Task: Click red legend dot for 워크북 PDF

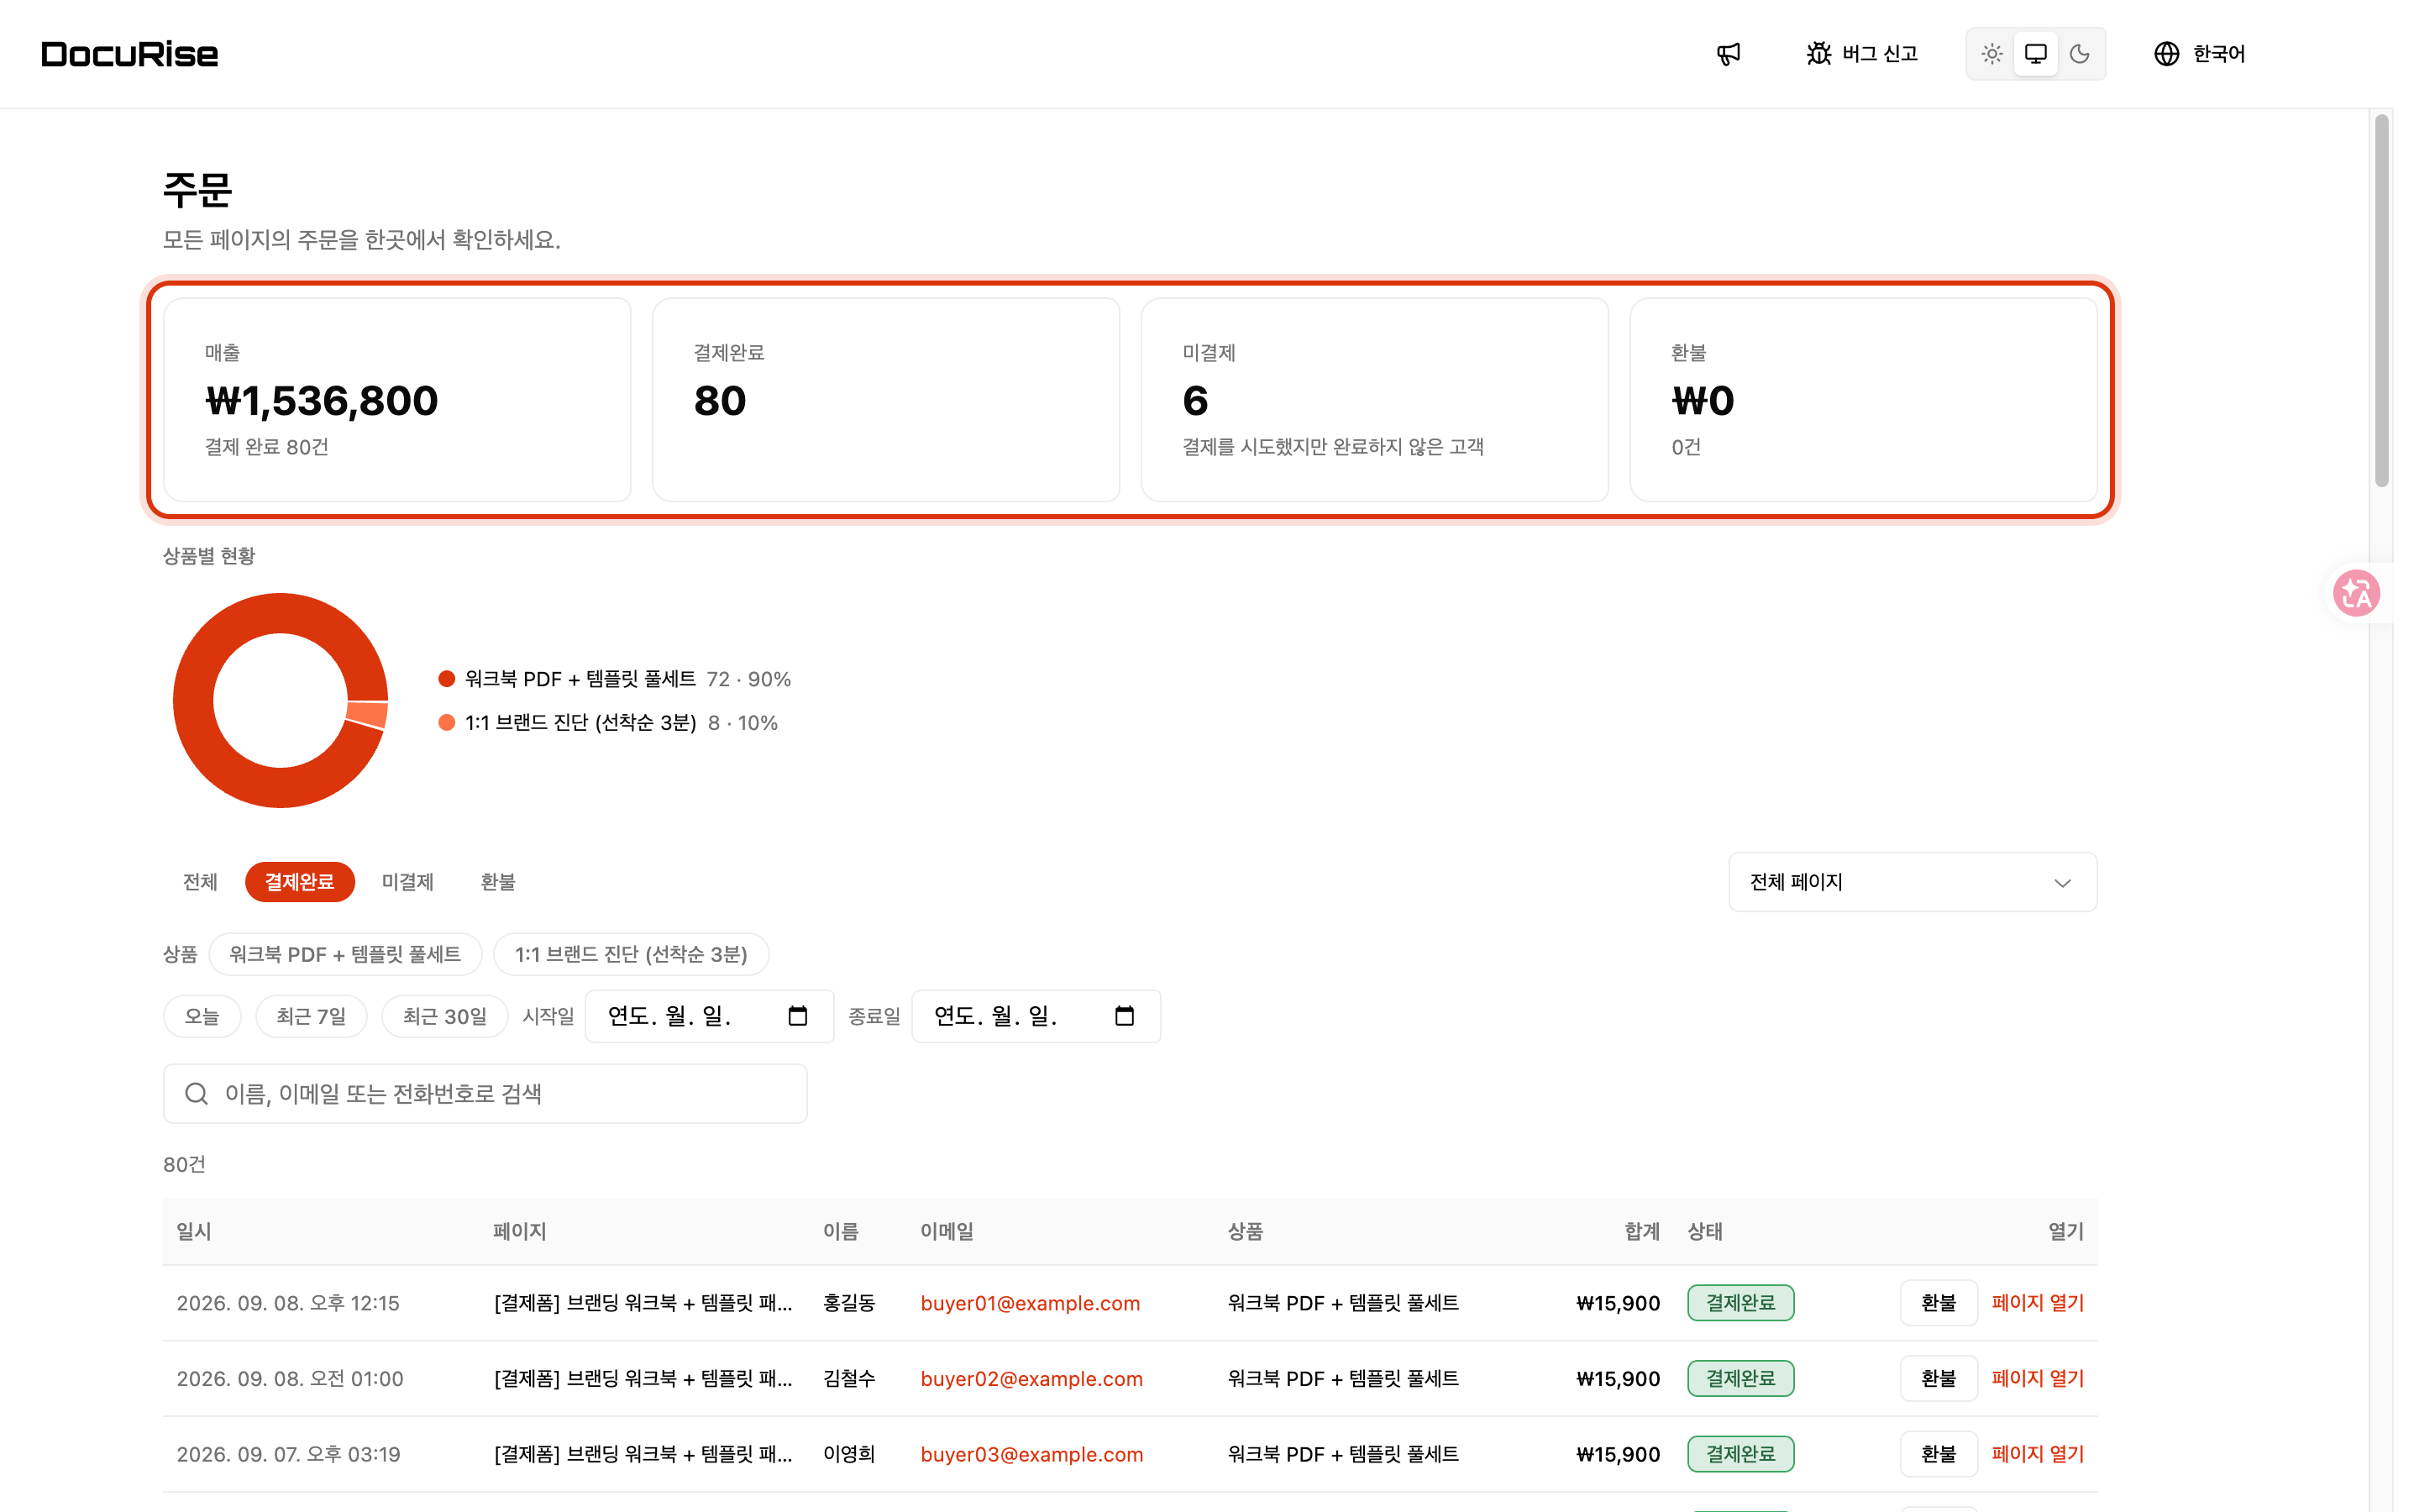Action: point(447,679)
